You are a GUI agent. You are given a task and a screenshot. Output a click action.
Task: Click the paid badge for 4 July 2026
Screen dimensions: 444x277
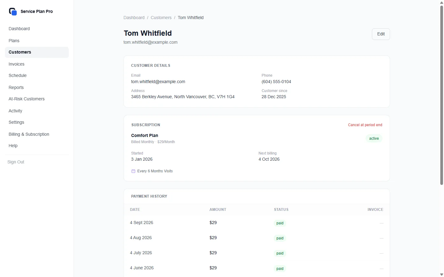[x=280, y=253]
